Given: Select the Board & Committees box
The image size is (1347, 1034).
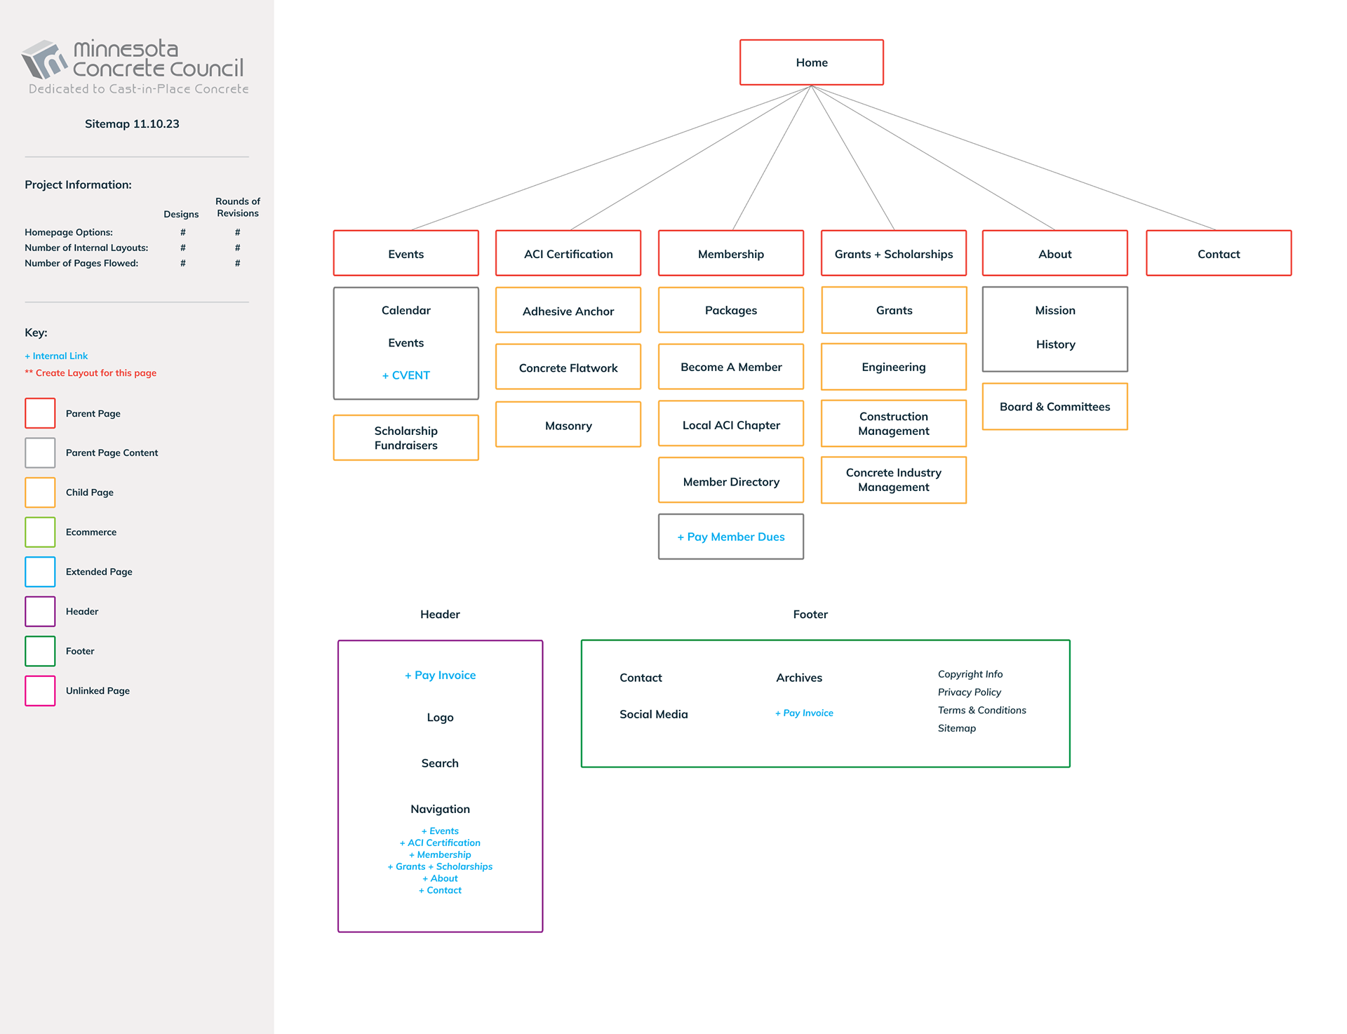Looking at the screenshot, I should (x=1054, y=407).
